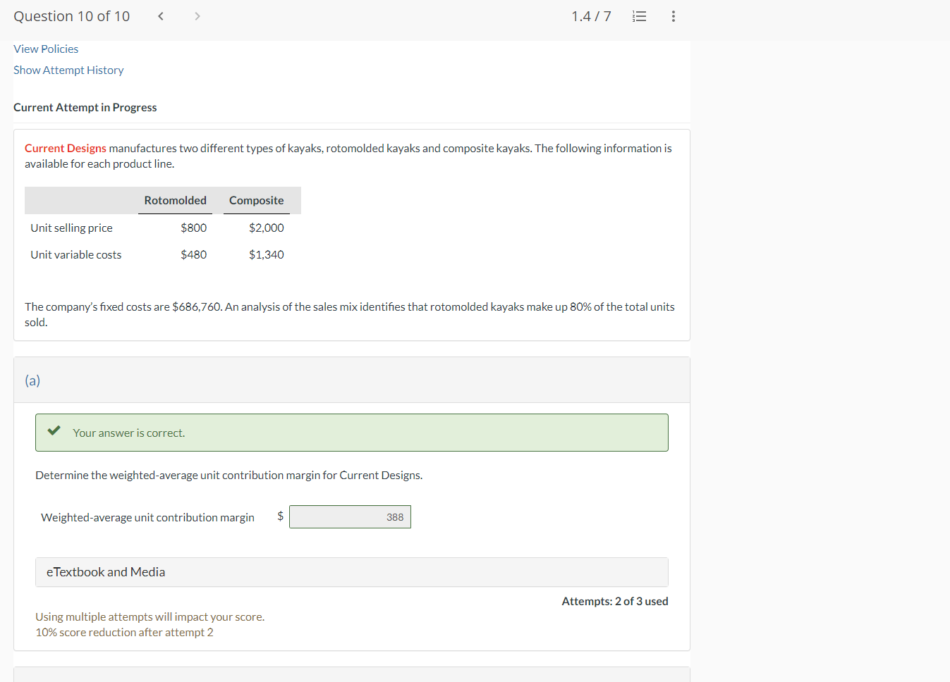This screenshot has height=682, width=950.
Task: Click the $480 rotomolded variable cost cell
Action: 193,254
